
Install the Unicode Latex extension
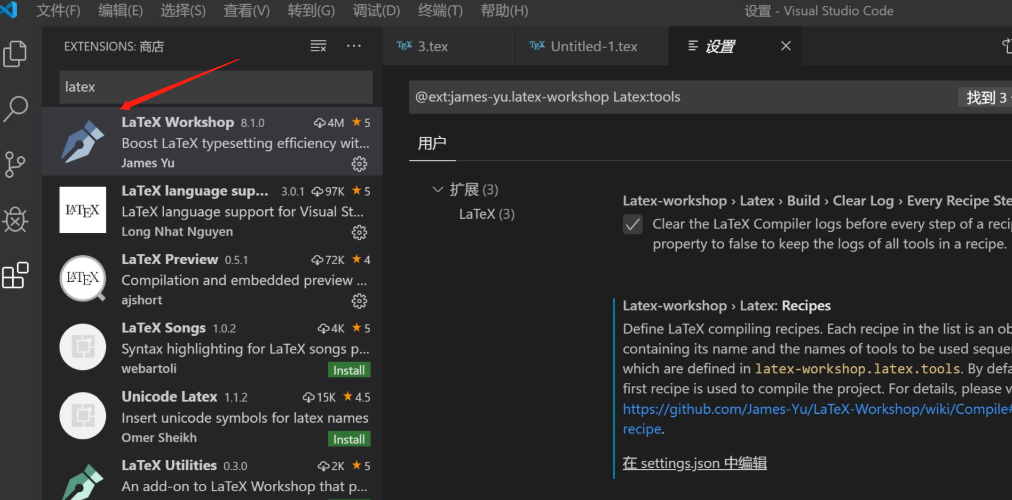[349, 439]
